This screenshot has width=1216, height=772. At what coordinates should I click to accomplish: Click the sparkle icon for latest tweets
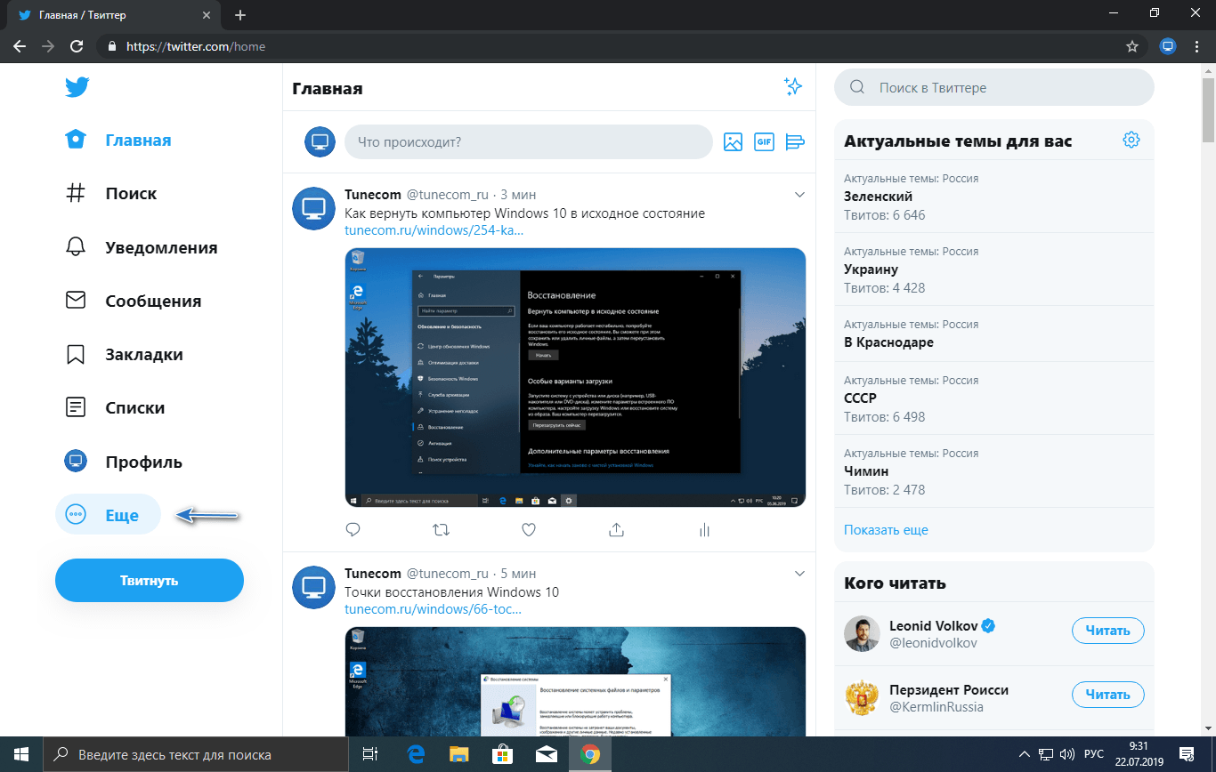pyautogui.click(x=792, y=87)
